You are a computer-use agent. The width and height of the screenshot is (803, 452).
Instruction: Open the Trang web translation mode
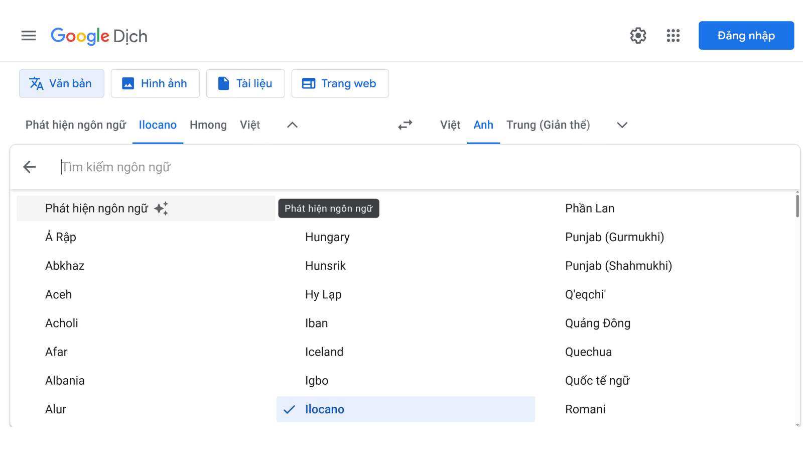(340, 83)
